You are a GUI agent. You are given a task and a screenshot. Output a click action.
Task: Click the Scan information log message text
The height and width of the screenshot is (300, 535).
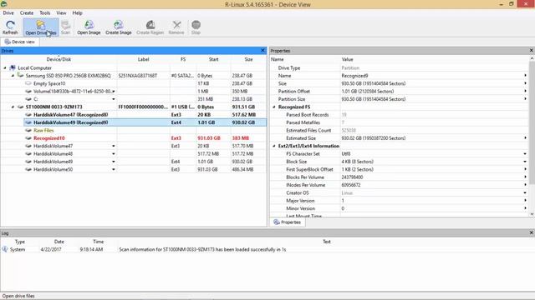202,249
